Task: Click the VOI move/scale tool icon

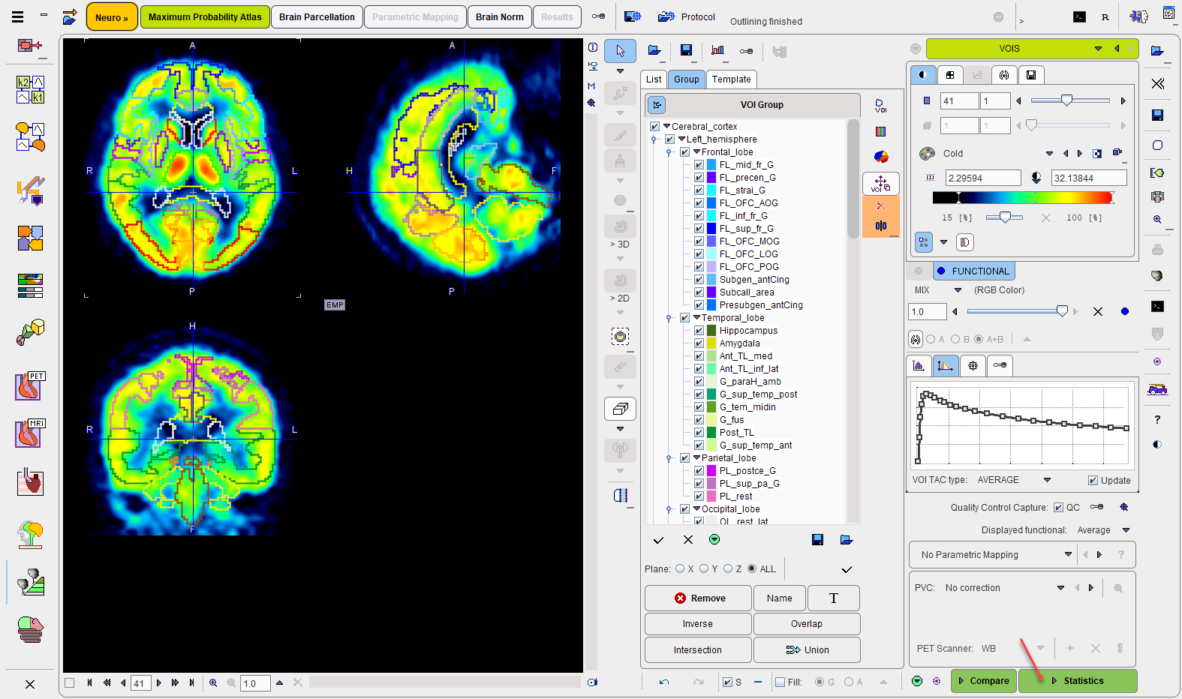Action: click(x=881, y=184)
